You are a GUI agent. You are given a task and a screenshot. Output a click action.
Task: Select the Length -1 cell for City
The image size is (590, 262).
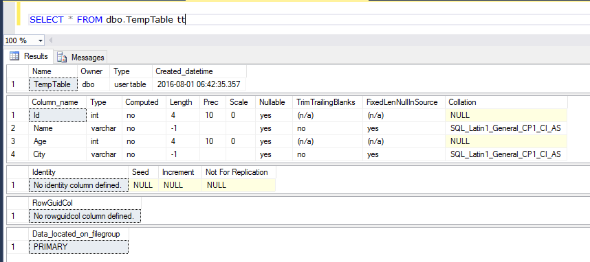(x=183, y=154)
